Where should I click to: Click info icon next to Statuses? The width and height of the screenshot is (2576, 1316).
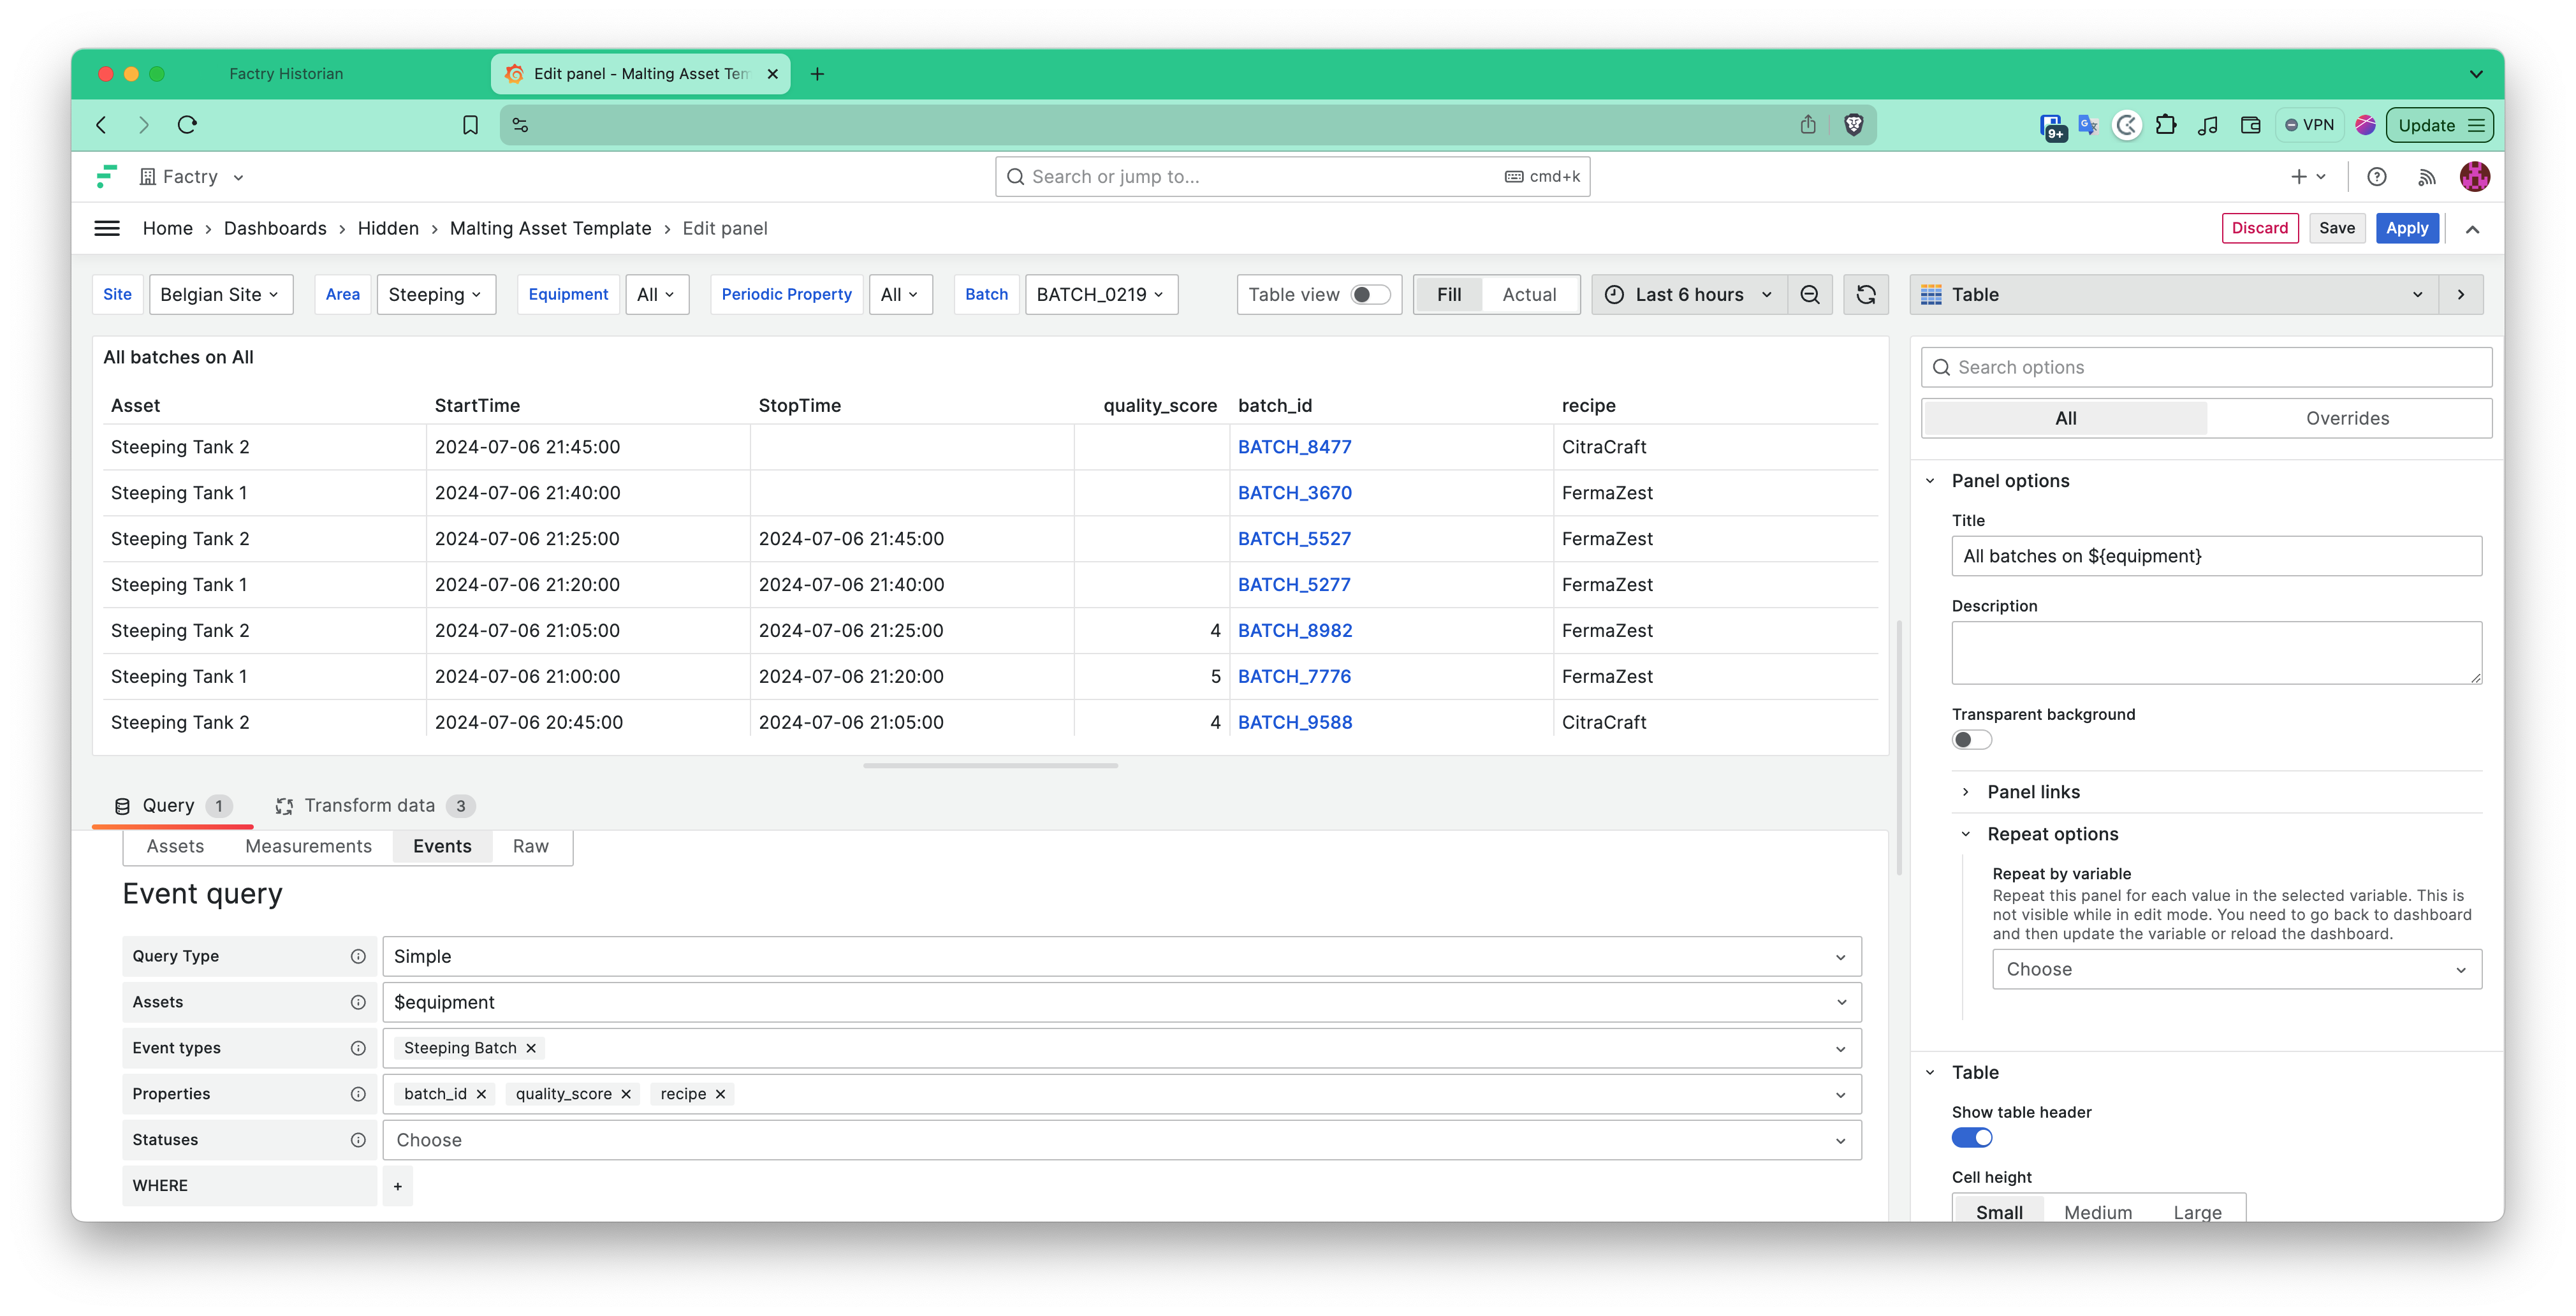[x=358, y=1140]
